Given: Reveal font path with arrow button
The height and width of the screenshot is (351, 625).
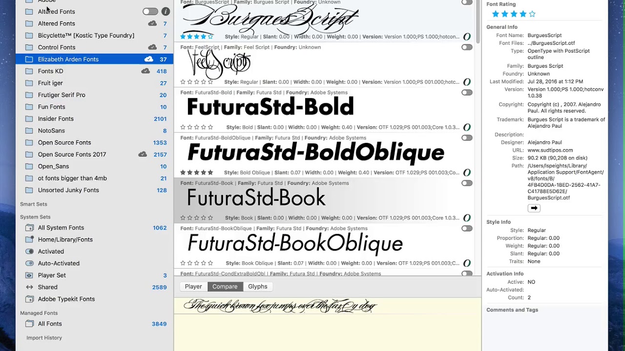Looking at the screenshot, I should tap(534, 208).
